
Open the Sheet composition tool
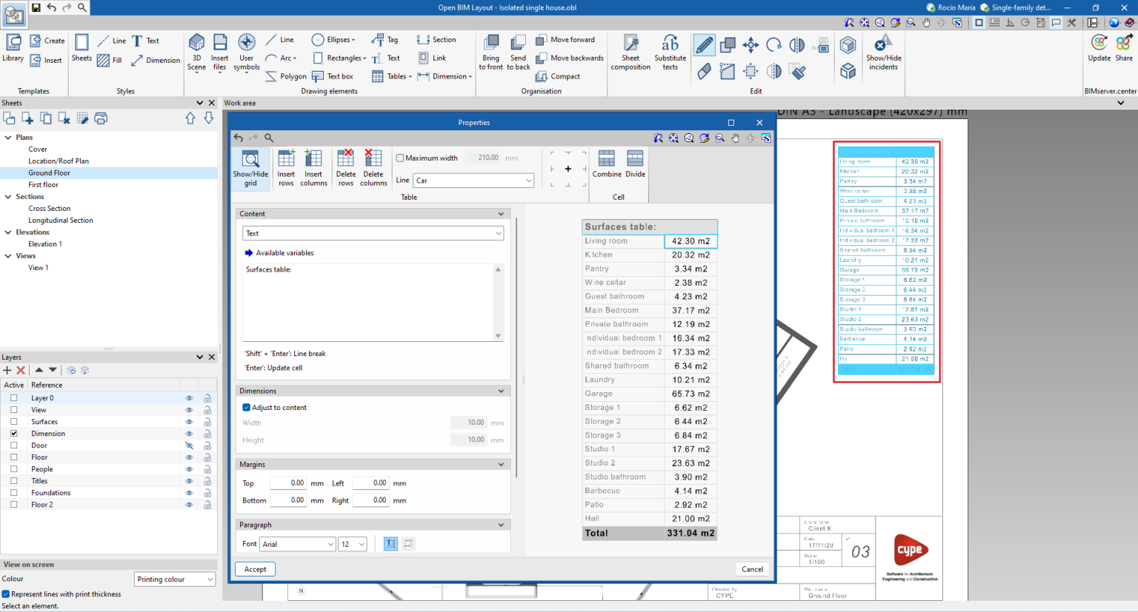(630, 52)
